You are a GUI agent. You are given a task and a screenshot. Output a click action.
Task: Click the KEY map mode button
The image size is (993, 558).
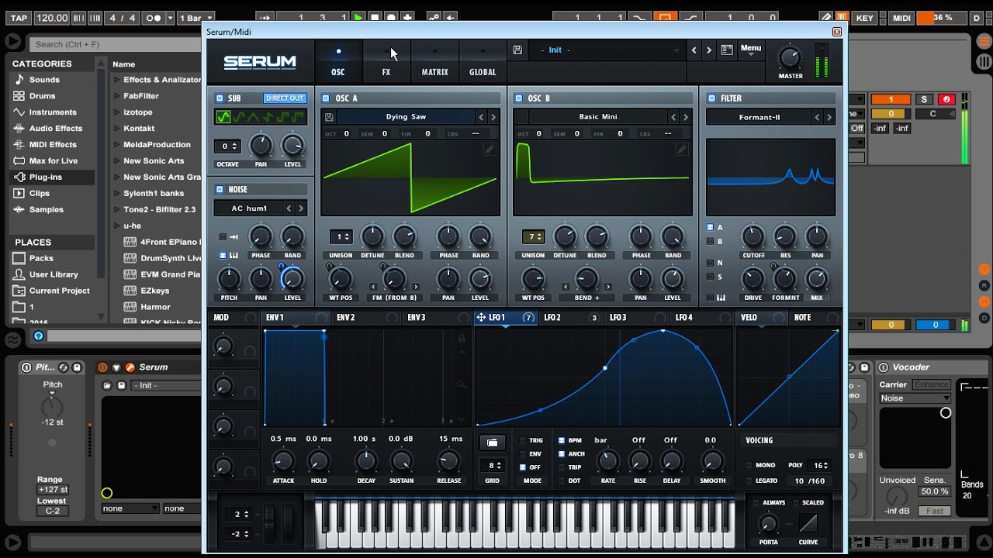click(x=865, y=17)
